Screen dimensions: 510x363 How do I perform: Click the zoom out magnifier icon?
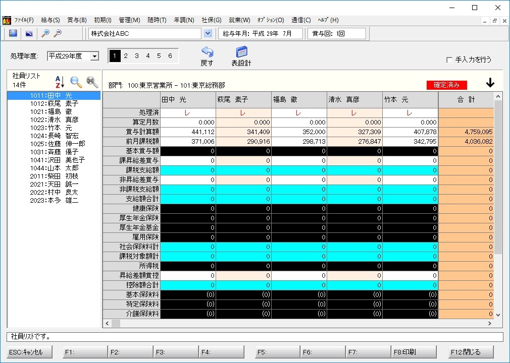(58, 33)
